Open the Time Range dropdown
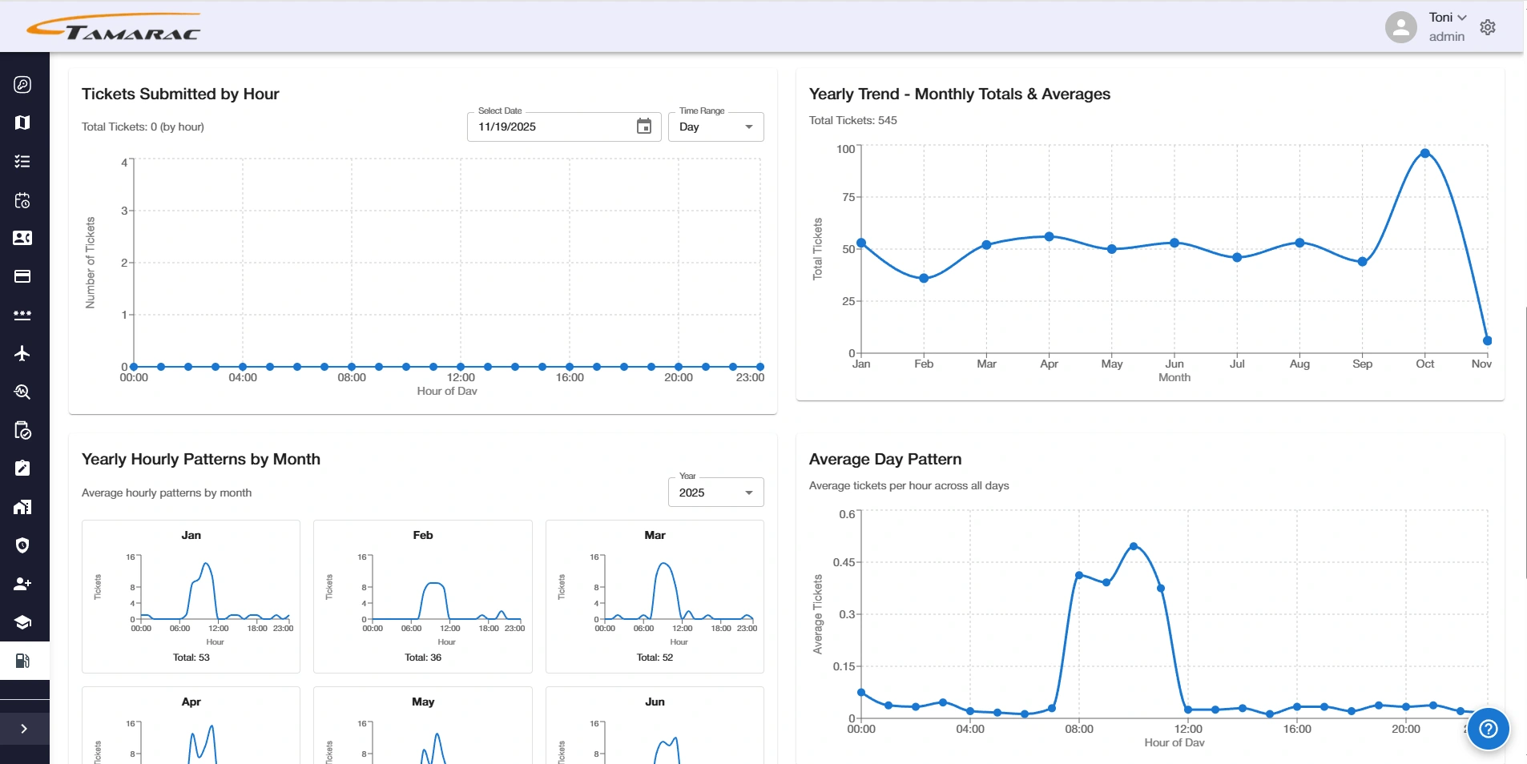Screen dimensions: 1527x764 (715, 127)
